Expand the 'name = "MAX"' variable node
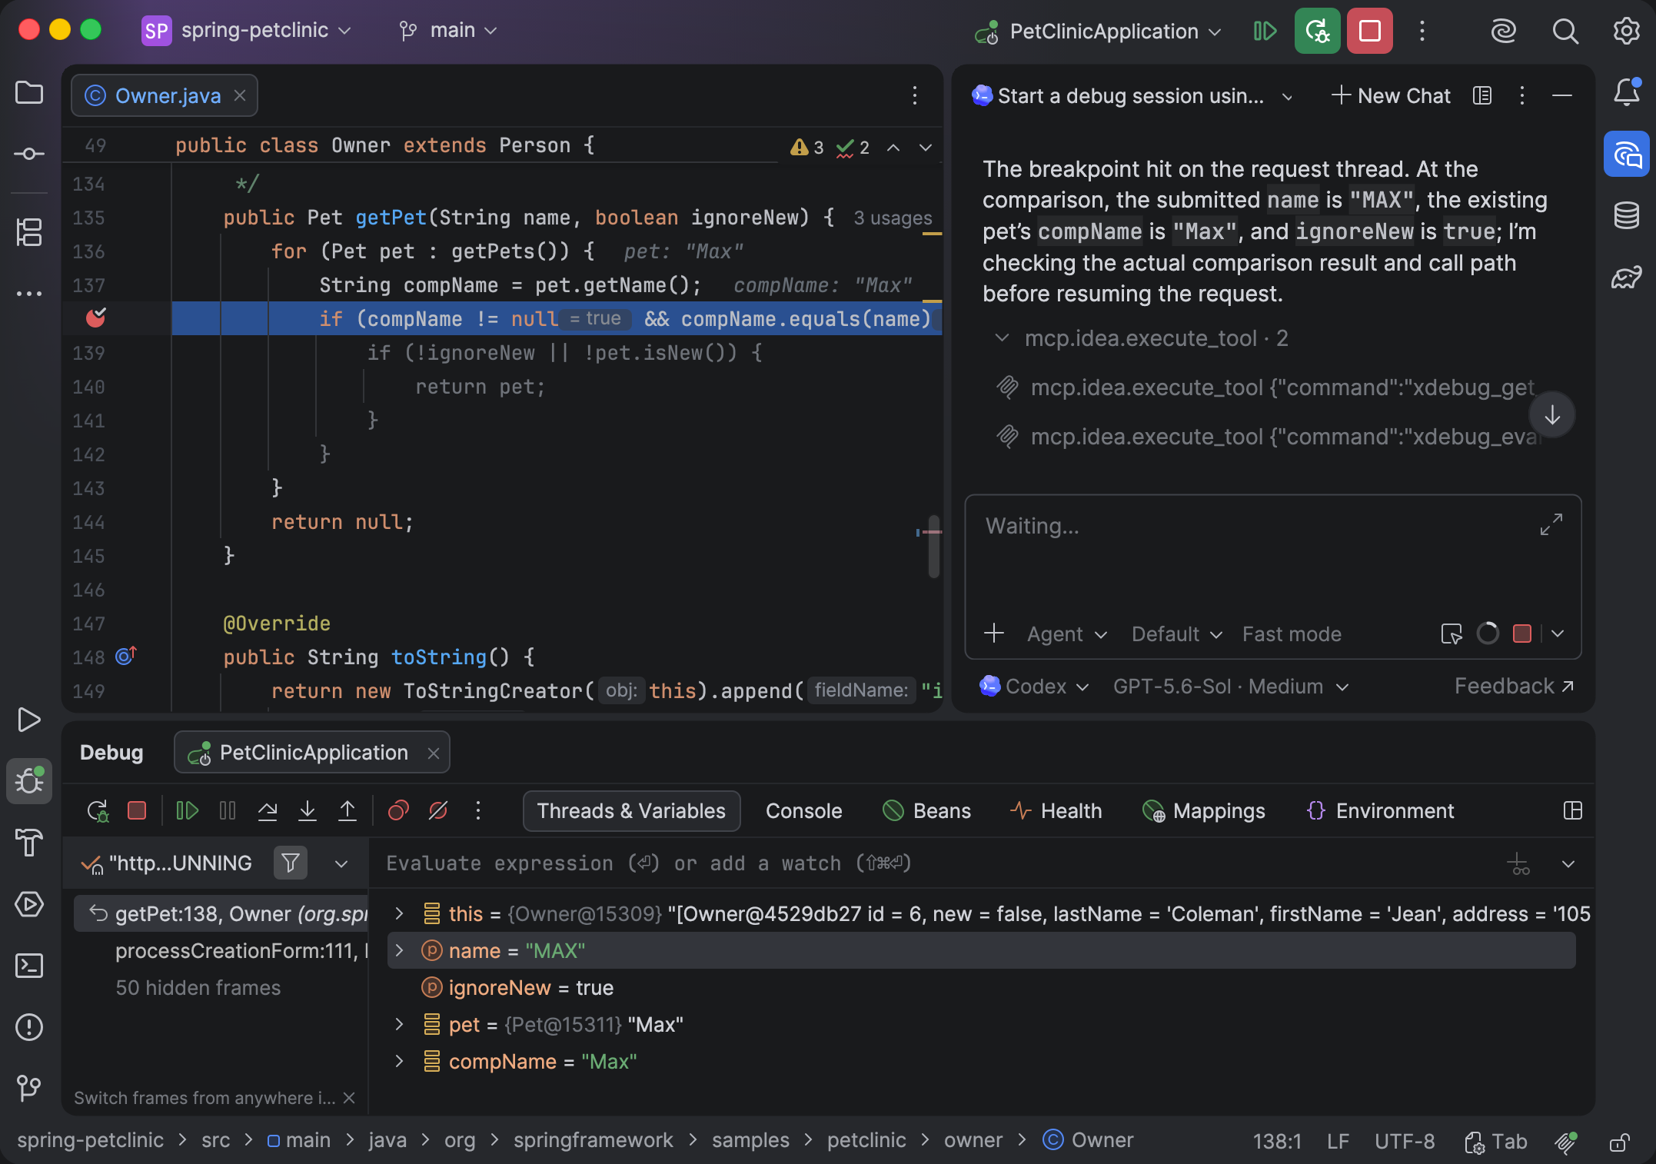The width and height of the screenshot is (1656, 1164). [399, 951]
